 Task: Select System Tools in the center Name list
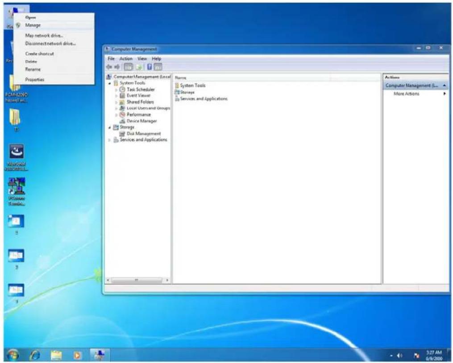click(x=190, y=86)
